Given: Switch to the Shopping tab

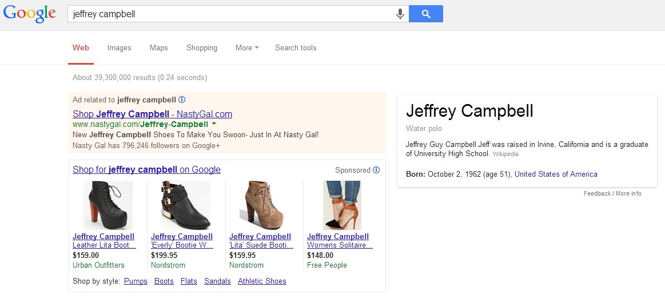Looking at the screenshot, I should click(x=202, y=48).
